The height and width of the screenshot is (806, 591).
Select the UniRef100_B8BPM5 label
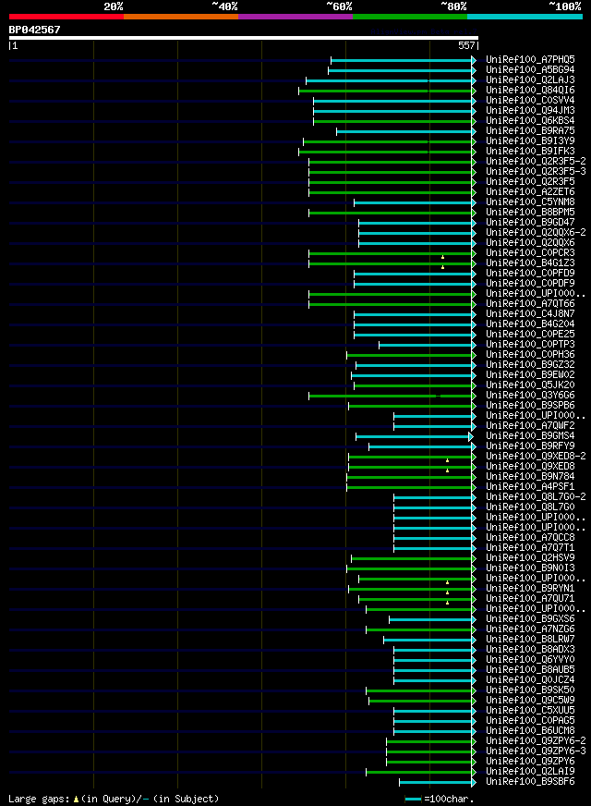(530, 213)
